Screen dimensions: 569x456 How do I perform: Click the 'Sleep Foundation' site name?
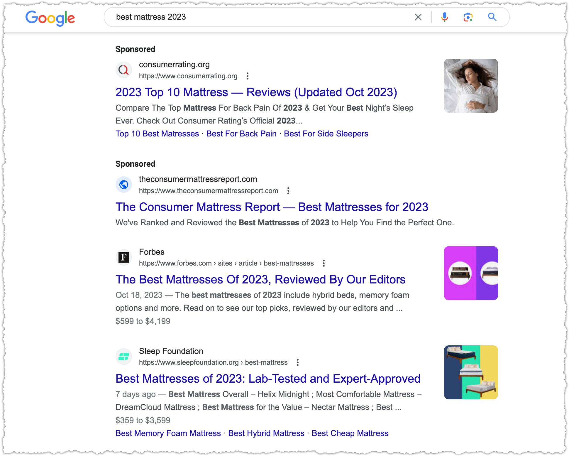[x=171, y=351]
